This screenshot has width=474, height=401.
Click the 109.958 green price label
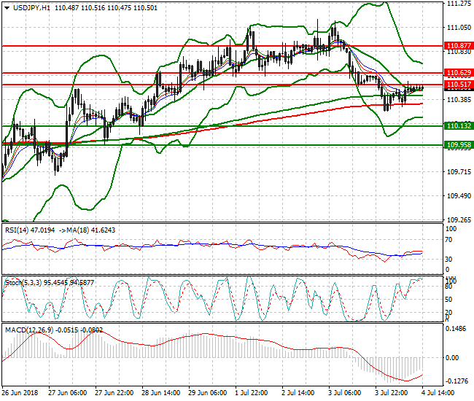pyautogui.click(x=459, y=145)
